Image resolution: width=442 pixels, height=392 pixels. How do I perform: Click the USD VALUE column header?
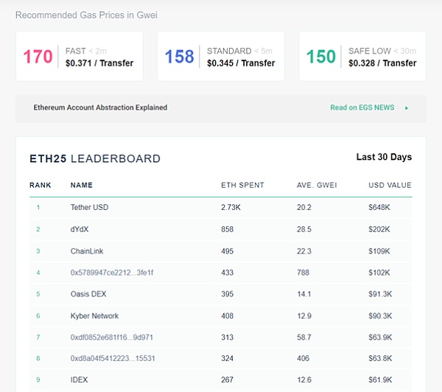(390, 185)
